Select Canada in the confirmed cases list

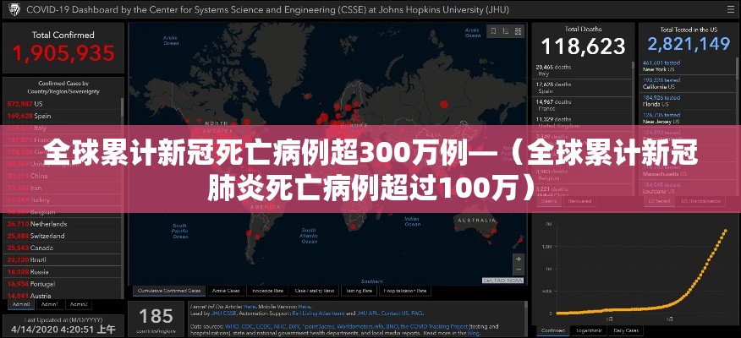point(63,248)
